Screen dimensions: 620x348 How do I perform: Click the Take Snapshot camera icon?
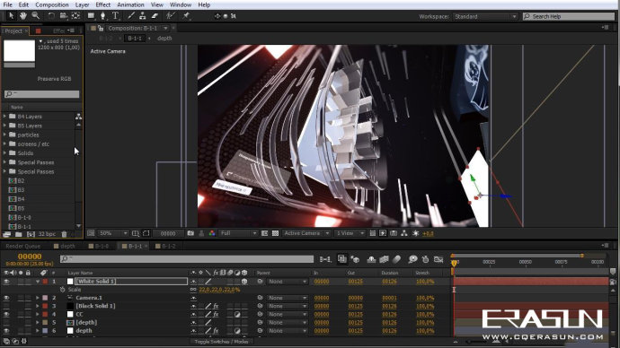[x=190, y=233]
